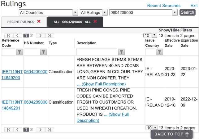Click filter icon for HS Number column
The width and height of the screenshot is (199, 139).
tap(43, 52)
